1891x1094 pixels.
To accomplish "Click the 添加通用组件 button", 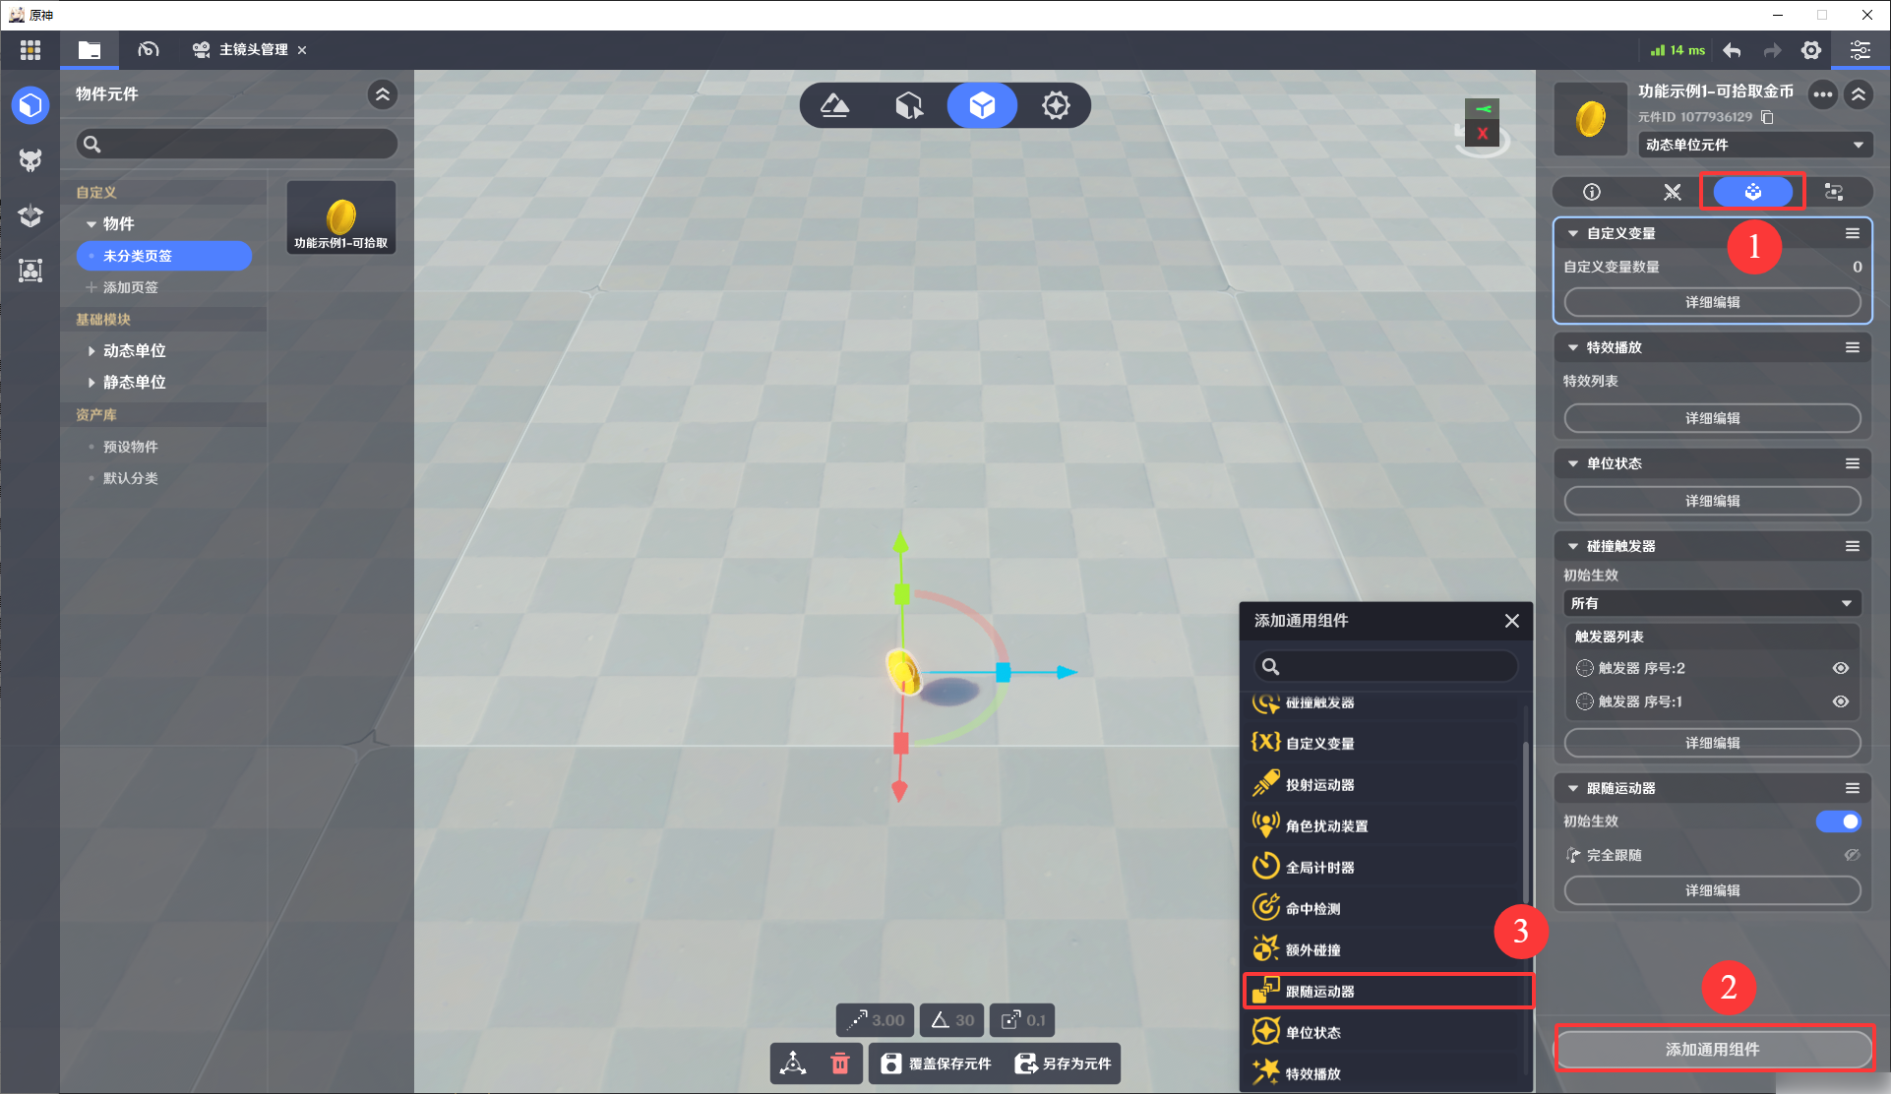I will pos(1712,1049).
